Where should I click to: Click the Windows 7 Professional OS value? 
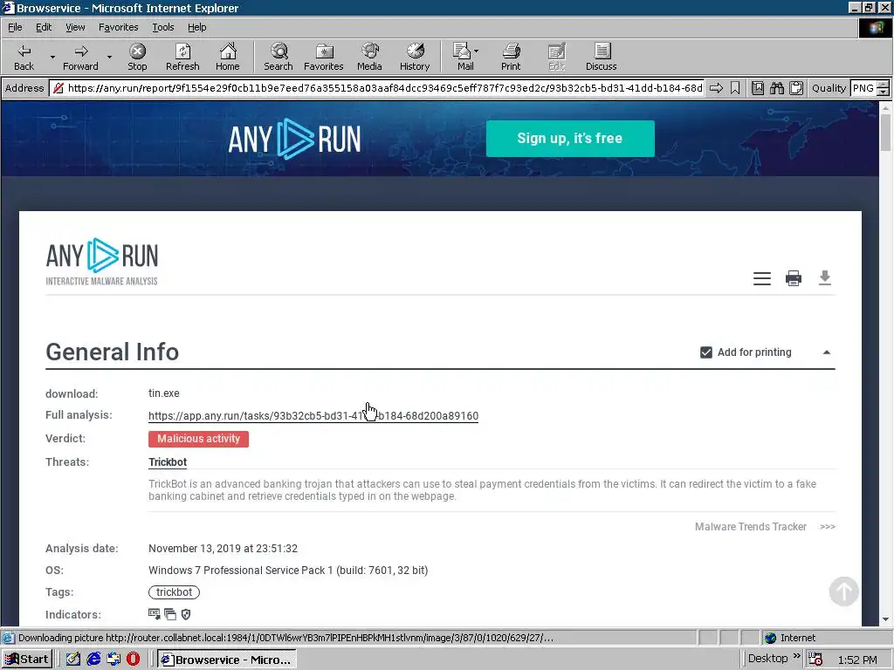[288, 571]
